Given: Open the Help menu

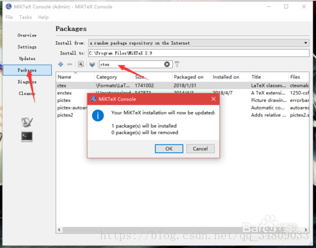Looking at the screenshot, I should click(x=43, y=17).
